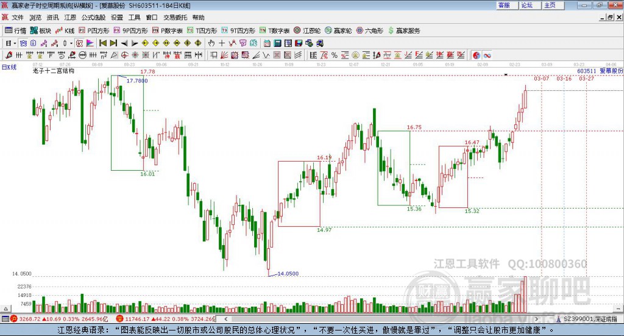Open the P数字表 number table
624x336 pixels.
tap(167, 30)
